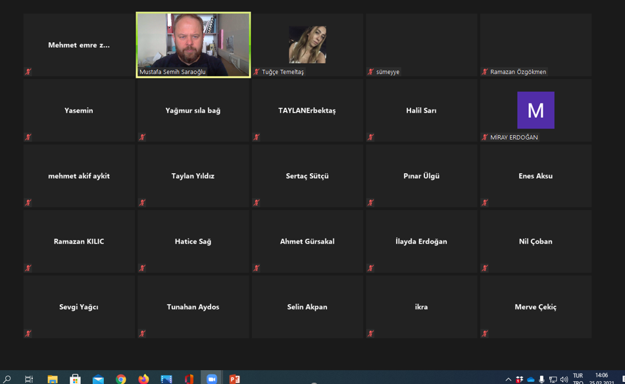Select the Halil Sarı participant tile
This screenshot has height=384, width=625.
point(421,110)
